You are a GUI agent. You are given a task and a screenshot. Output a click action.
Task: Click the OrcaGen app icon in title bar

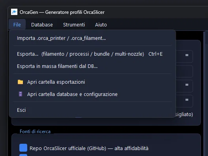pos(14,12)
